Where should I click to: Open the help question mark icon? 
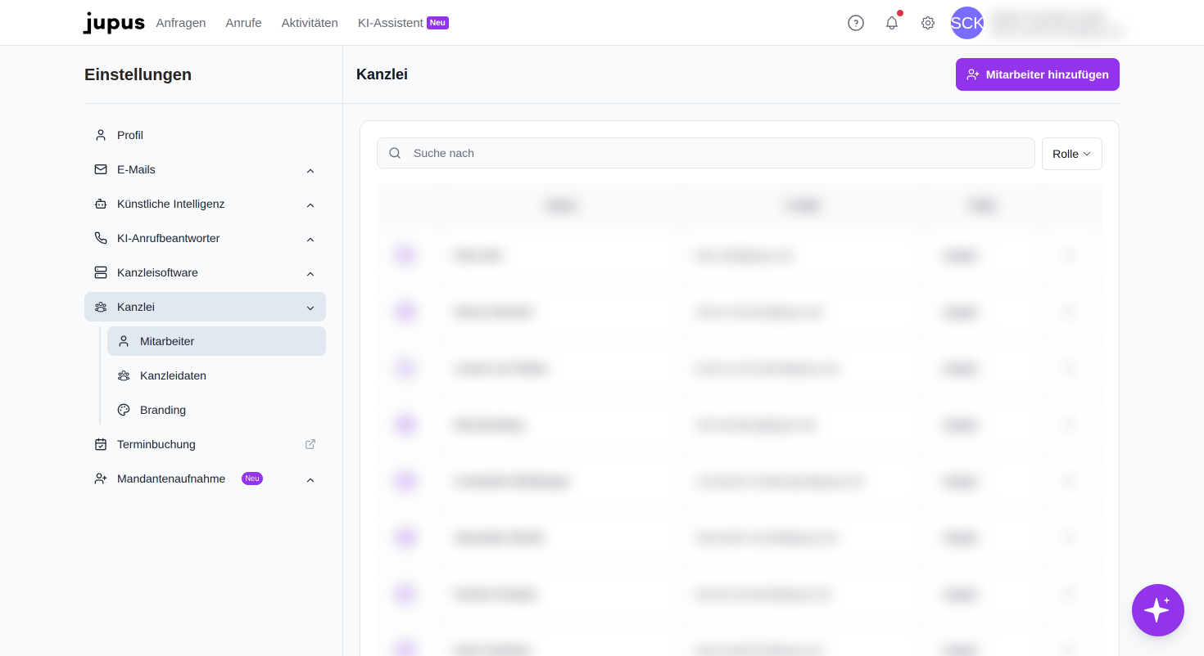[x=856, y=23]
